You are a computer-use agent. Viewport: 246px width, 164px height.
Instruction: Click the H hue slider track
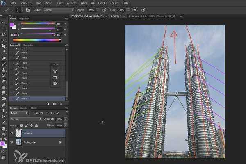[x=38, y=23]
